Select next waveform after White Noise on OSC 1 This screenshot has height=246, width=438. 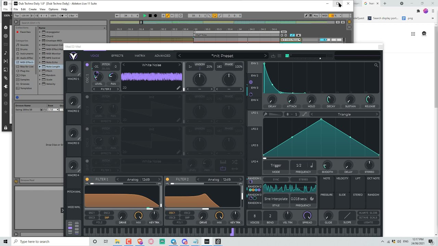click(179, 65)
